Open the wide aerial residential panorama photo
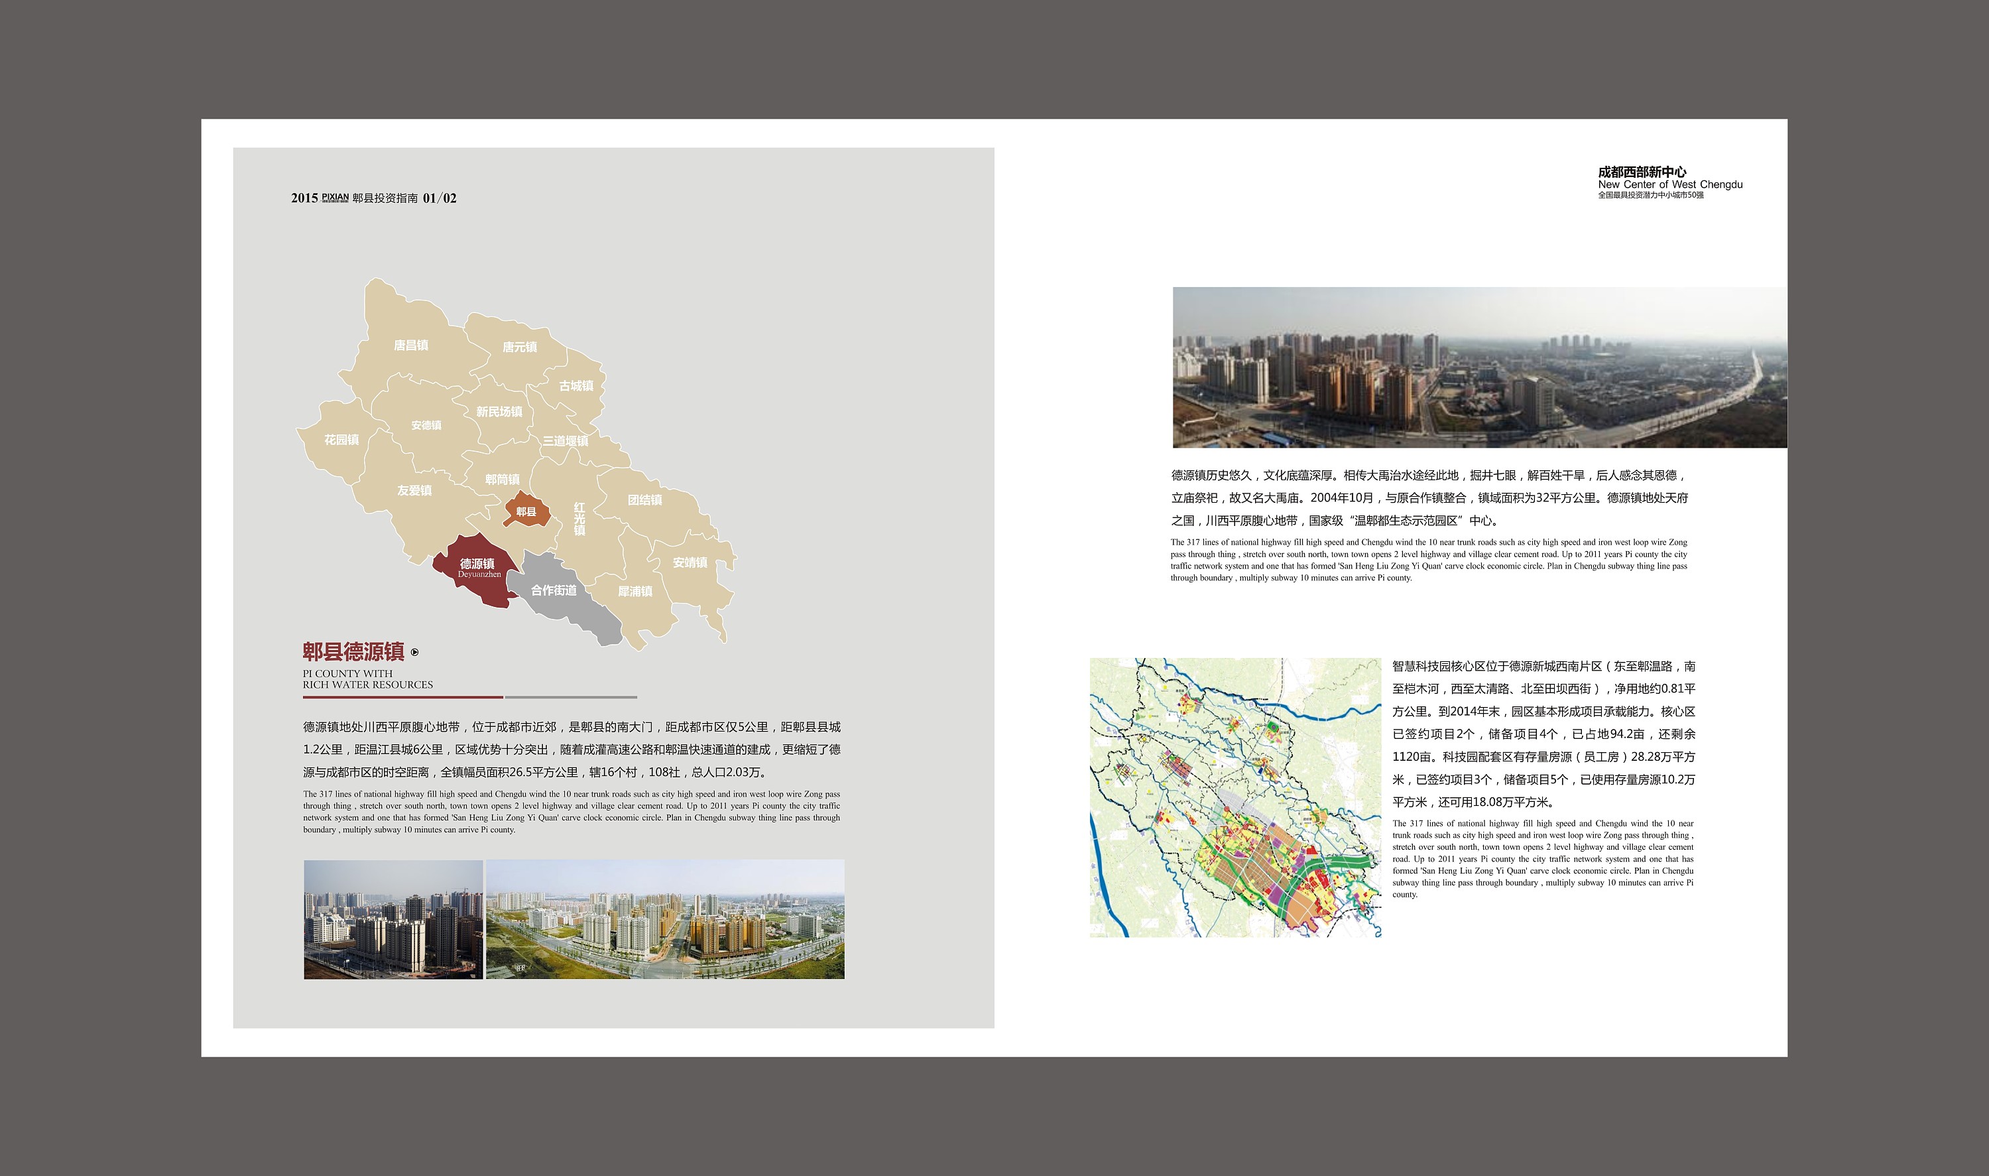Image resolution: width=1989 pixels, height=1176 pixels. (664, 919)
